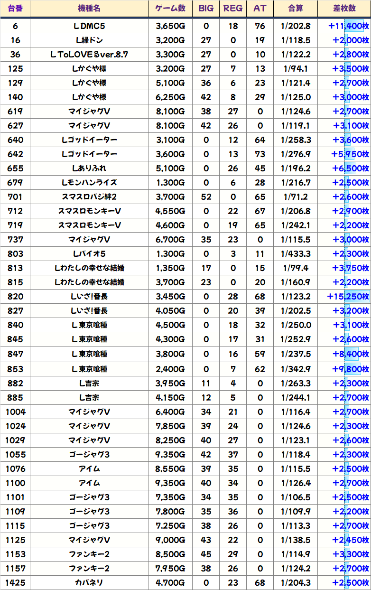Viewport: 371px width, 590px height.
Task: Select the +11,400枚 cell
Action: (x=344, y=26)
